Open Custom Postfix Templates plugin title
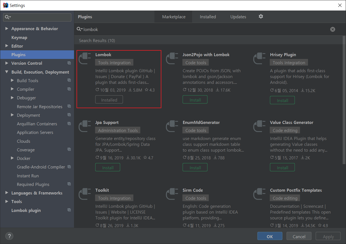 [296, 190]
